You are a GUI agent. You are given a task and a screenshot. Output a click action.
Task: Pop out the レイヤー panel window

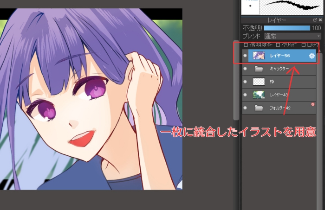point(315,20)
